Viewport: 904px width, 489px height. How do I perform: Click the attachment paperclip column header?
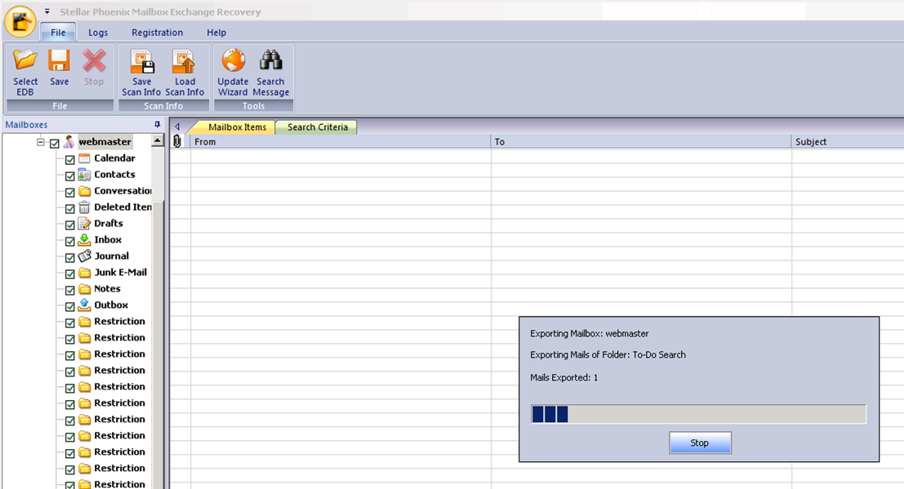click(x=177, y=141)
